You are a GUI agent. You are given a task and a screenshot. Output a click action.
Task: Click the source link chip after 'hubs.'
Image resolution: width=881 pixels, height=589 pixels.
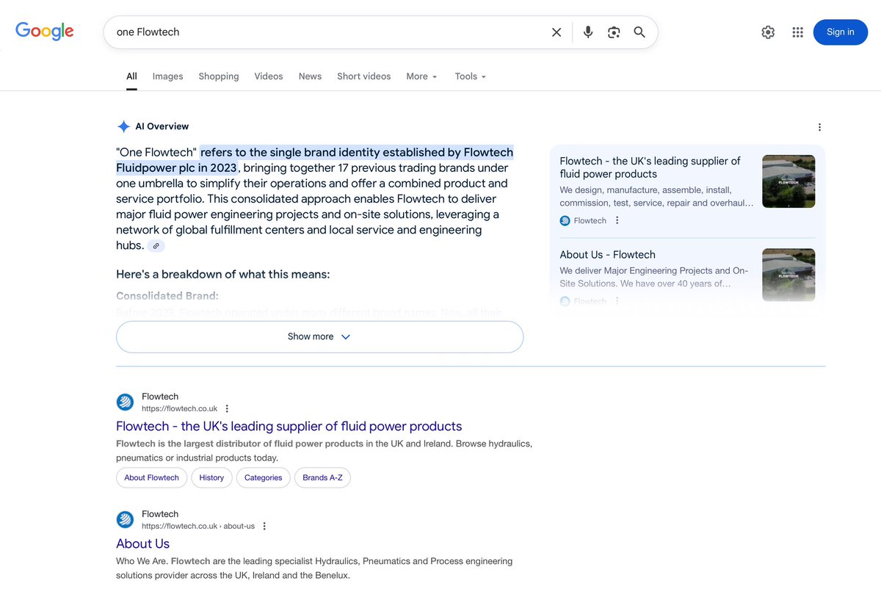click(156, 246)
